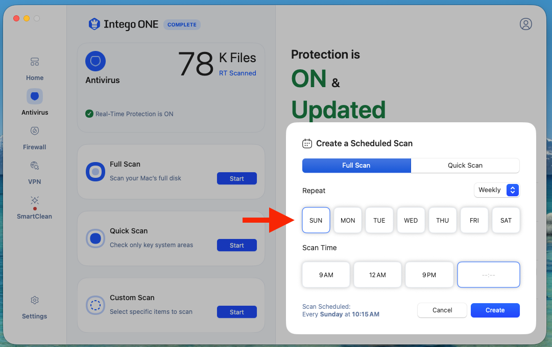Click the calendar icon beside Create a Scheduled Scan
Screen dimensions: 552x347
(x=307, y=143)
